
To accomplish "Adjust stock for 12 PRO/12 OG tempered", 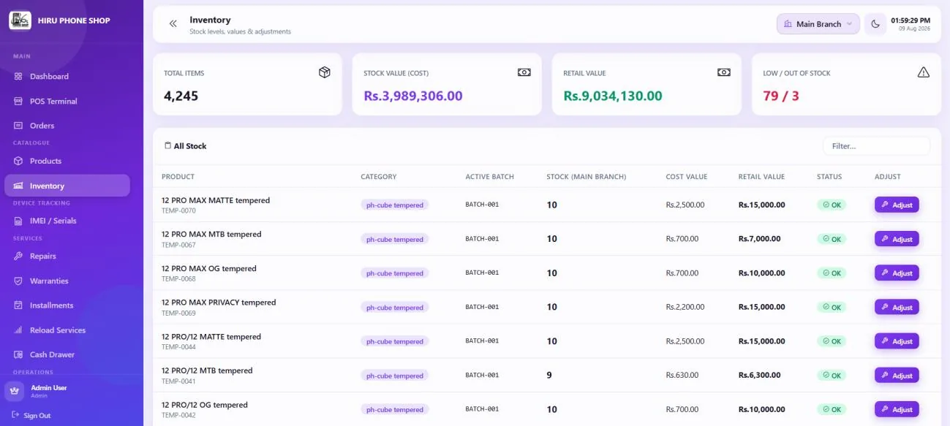I will (897, 409).
